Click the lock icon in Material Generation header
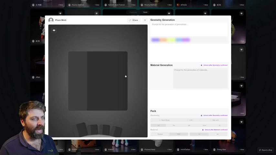276x155 pixels. 201,65
